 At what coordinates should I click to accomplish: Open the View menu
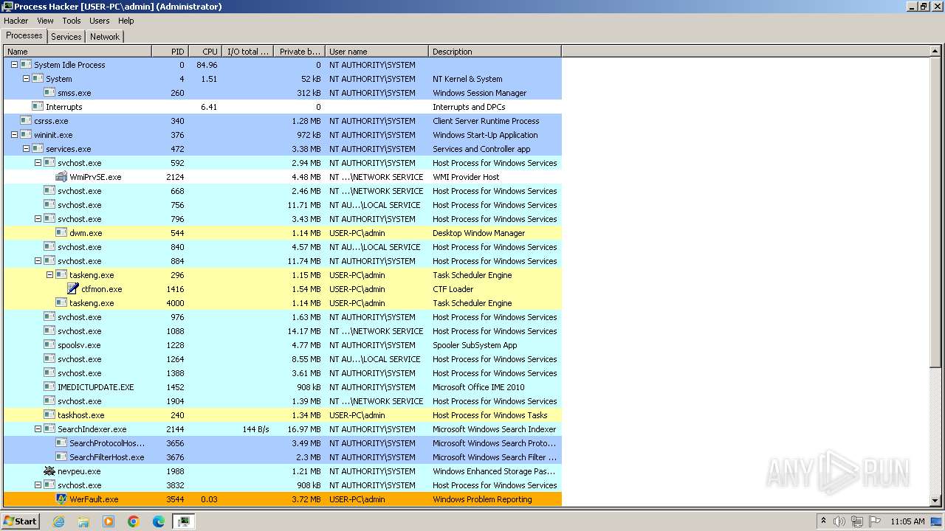point(45,21)
